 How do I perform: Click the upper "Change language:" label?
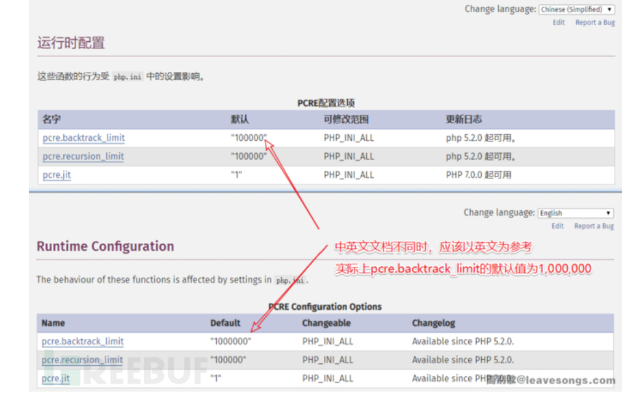[x=500, y=9]
